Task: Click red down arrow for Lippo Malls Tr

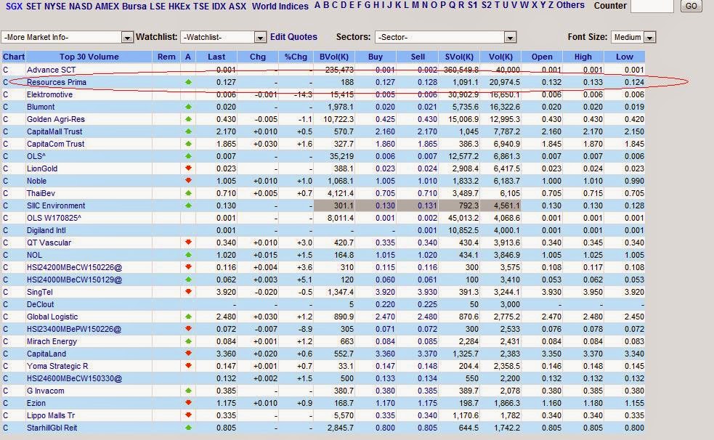Action: point(188,415)
